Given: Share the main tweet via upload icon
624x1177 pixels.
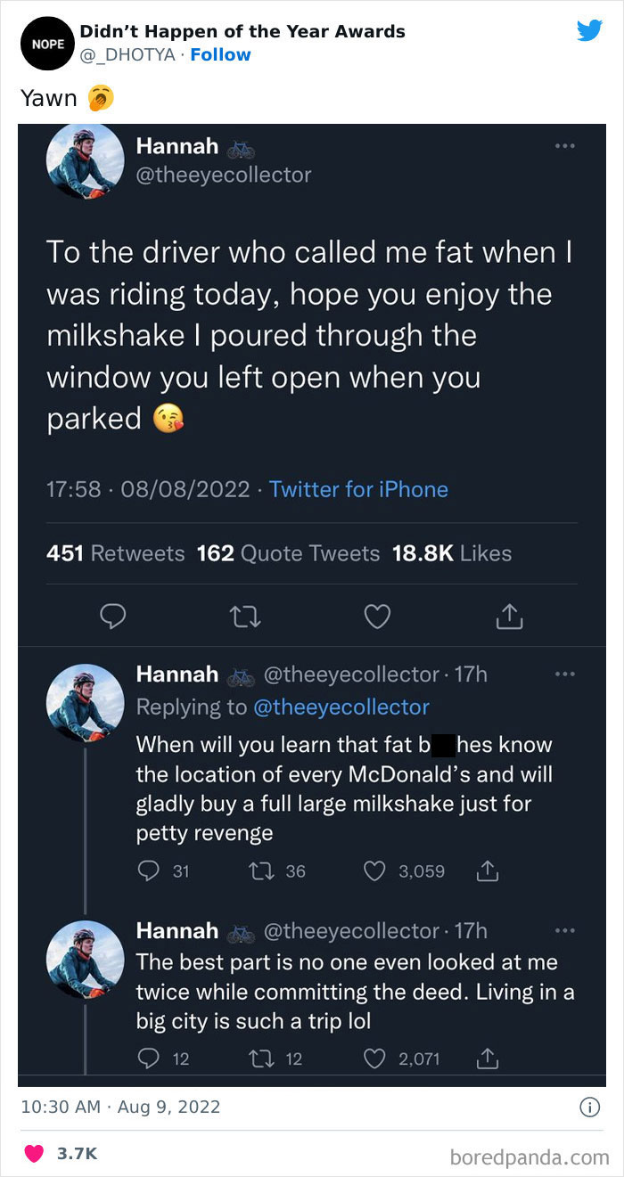Looking at the screenshot, I should [509, 616].
